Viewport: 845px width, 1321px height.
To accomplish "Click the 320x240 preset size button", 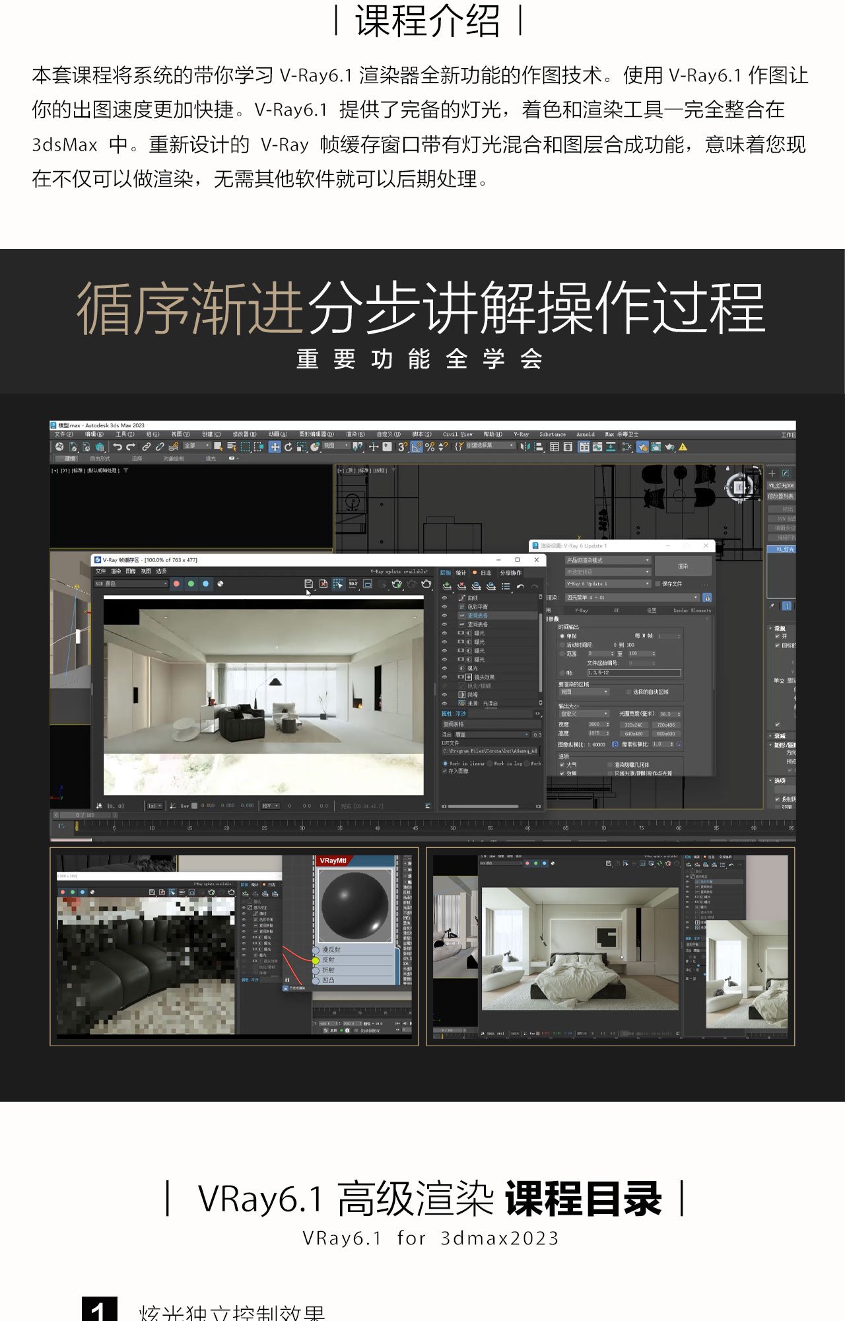I will click(634, 725).
